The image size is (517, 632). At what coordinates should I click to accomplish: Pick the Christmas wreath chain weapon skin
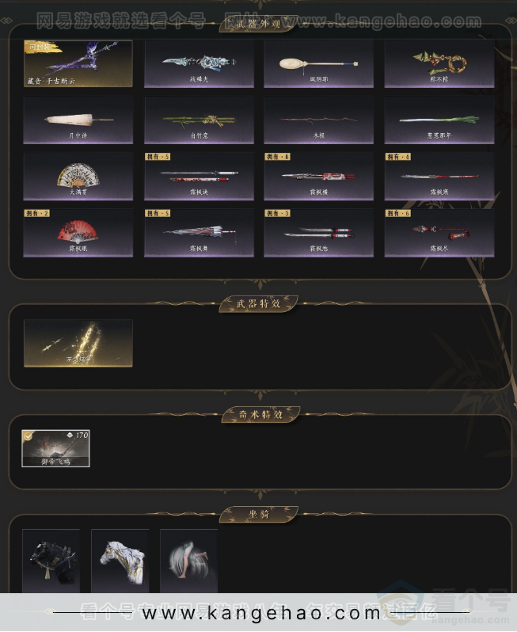pyautogui.click(x=439, y=63)
